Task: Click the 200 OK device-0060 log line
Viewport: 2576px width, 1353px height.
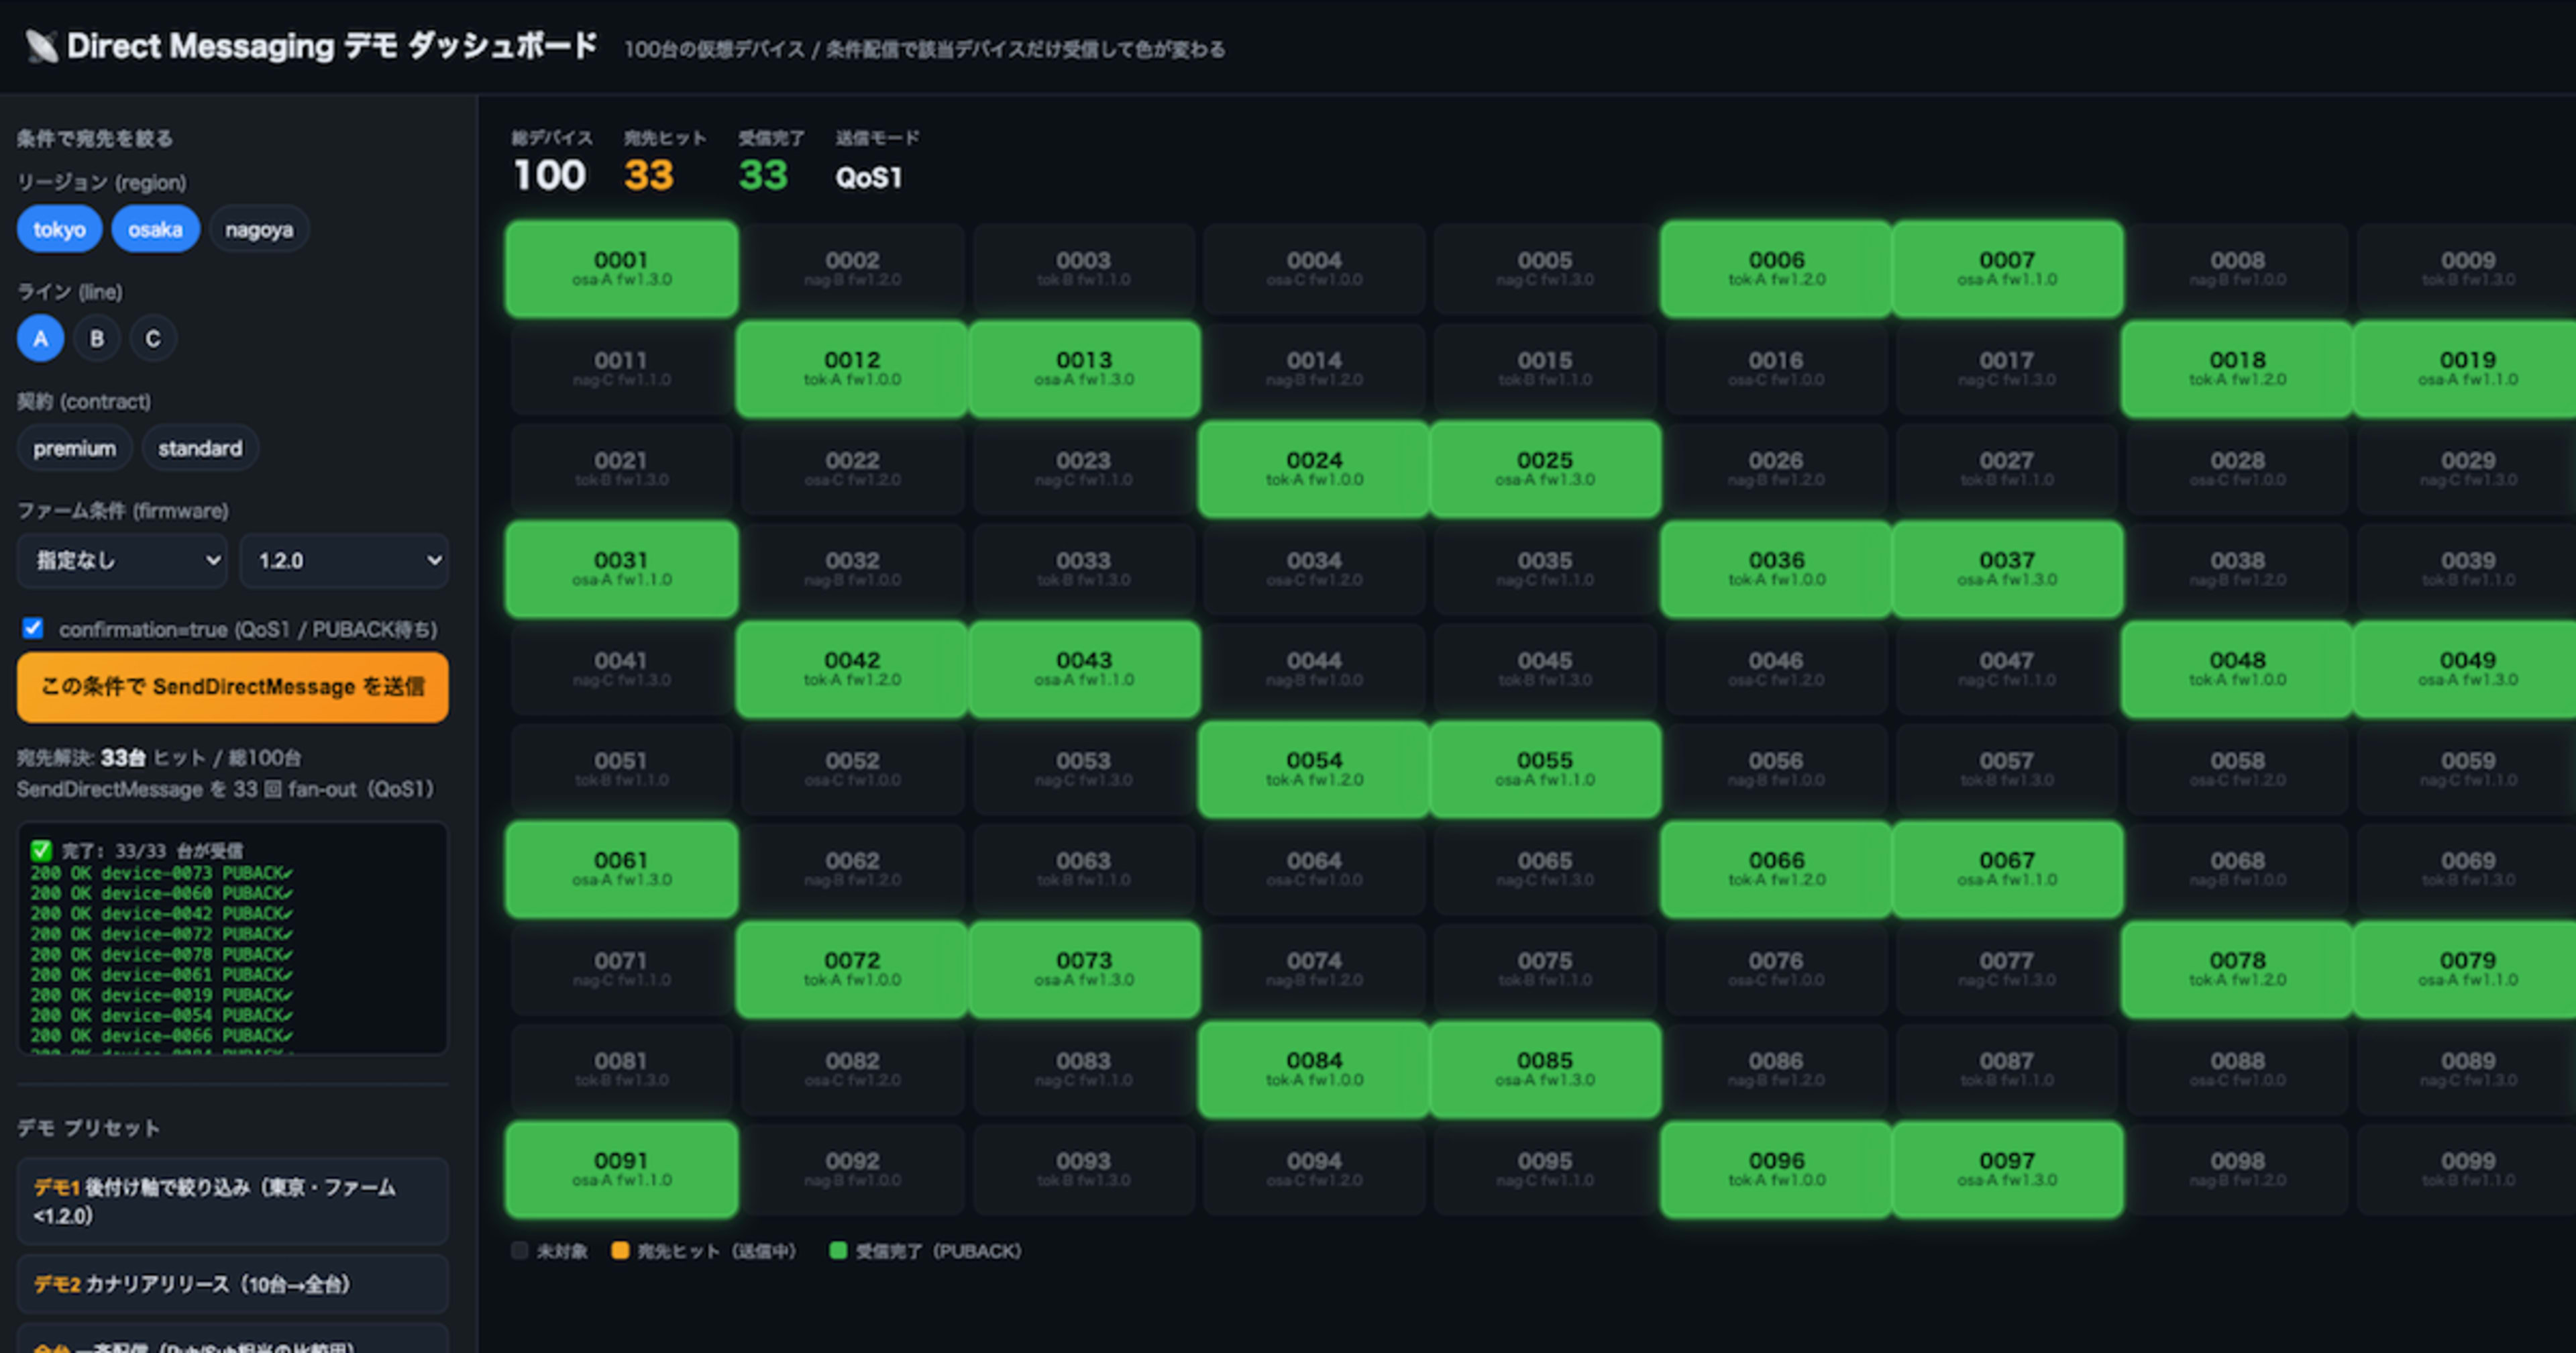Action: 161,894
